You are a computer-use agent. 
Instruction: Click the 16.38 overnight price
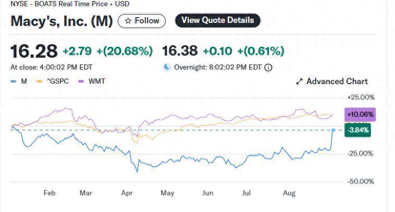pyautogui.click(x=180, y=51)
